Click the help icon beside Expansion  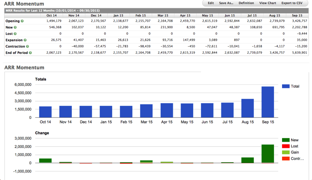pyautogui.click(x=25, y=40)
